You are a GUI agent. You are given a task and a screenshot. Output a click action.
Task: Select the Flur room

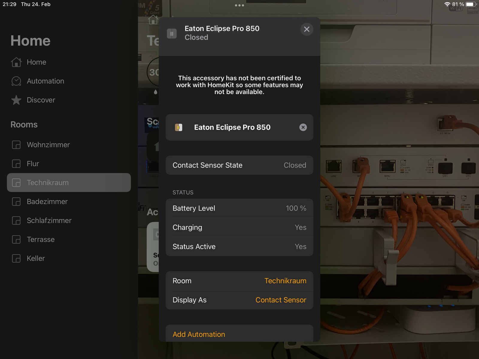tap(33, 164)
